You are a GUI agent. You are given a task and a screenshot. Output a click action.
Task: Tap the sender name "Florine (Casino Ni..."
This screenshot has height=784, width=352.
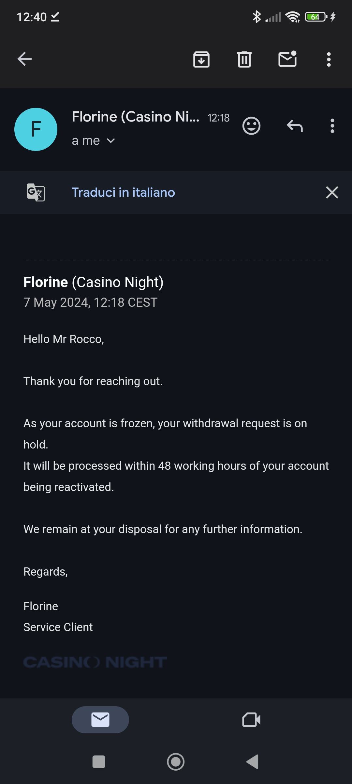tap(136, 117)
